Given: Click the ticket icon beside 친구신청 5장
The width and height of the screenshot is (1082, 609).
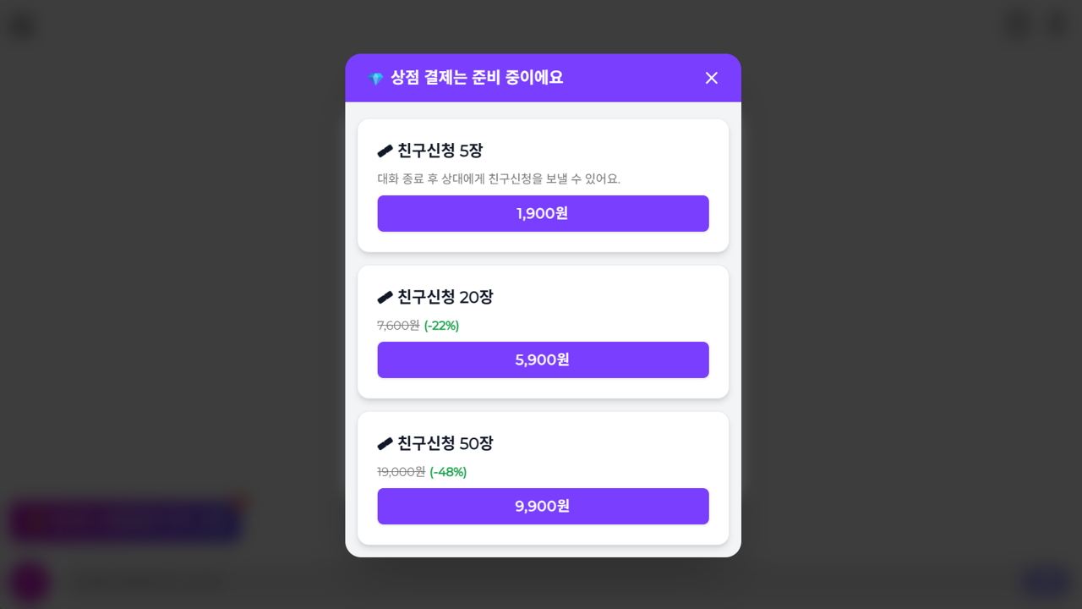Looking at the screenshot, I should point(384,151).
